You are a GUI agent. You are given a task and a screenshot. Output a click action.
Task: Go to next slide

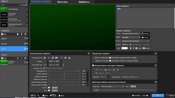(145, 96)
